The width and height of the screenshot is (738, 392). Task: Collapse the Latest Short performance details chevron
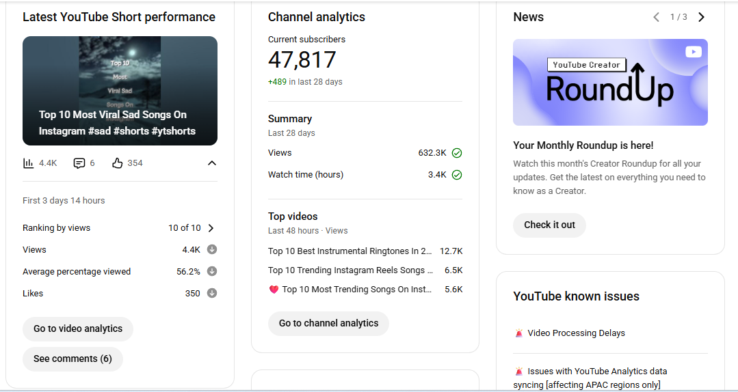[212, 163]
